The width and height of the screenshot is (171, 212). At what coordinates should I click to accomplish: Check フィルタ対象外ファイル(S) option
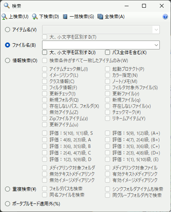[107, 88]
